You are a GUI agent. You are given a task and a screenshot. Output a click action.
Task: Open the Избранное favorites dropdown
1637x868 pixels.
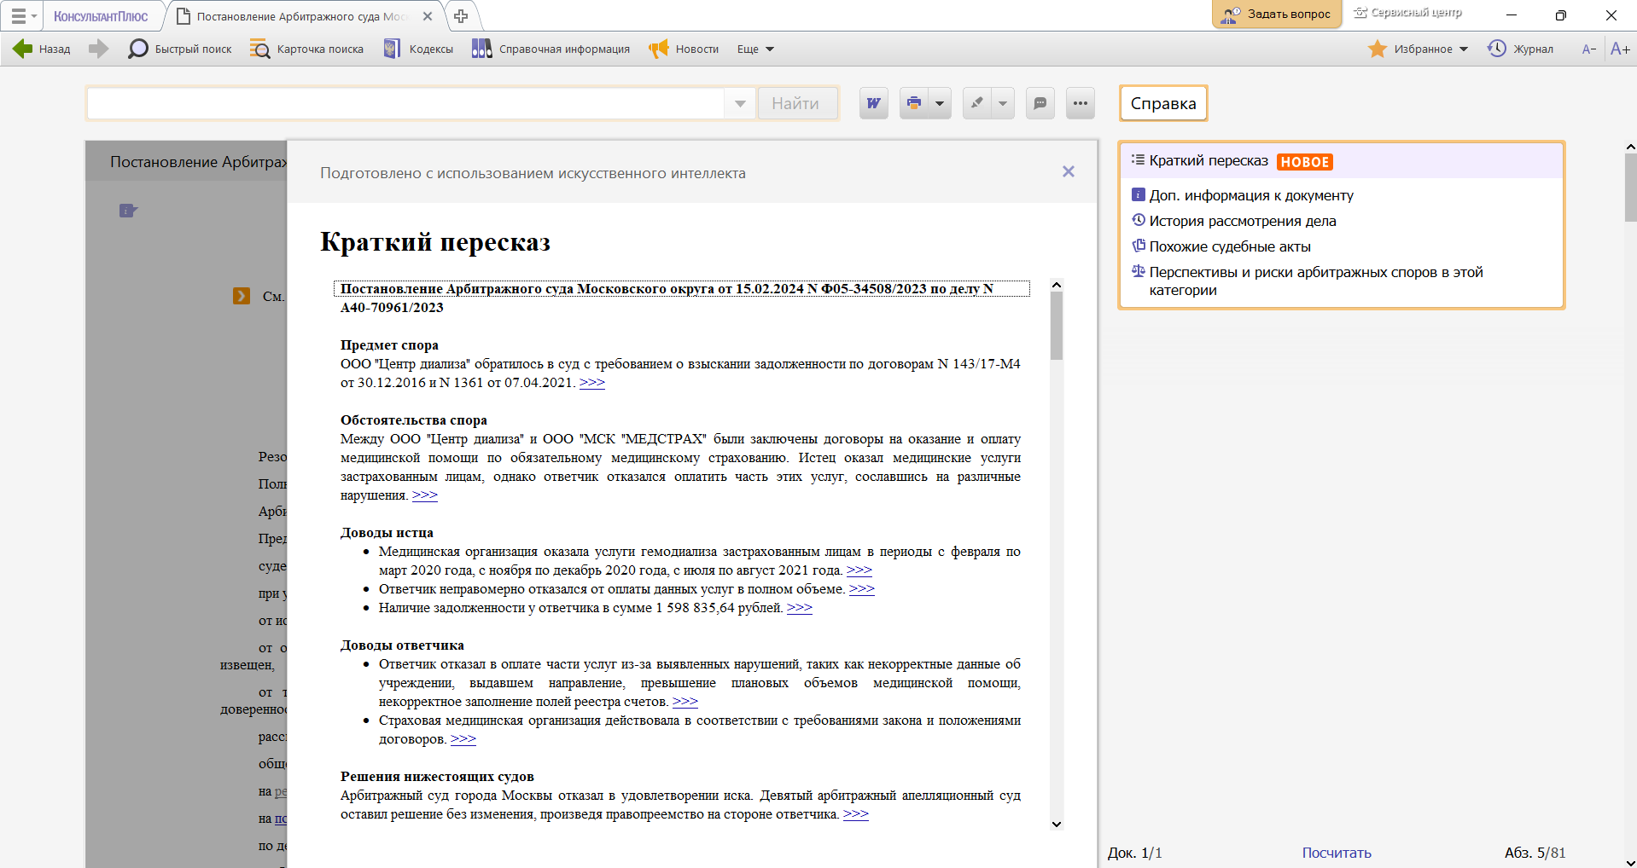[x=1418, y=49]
